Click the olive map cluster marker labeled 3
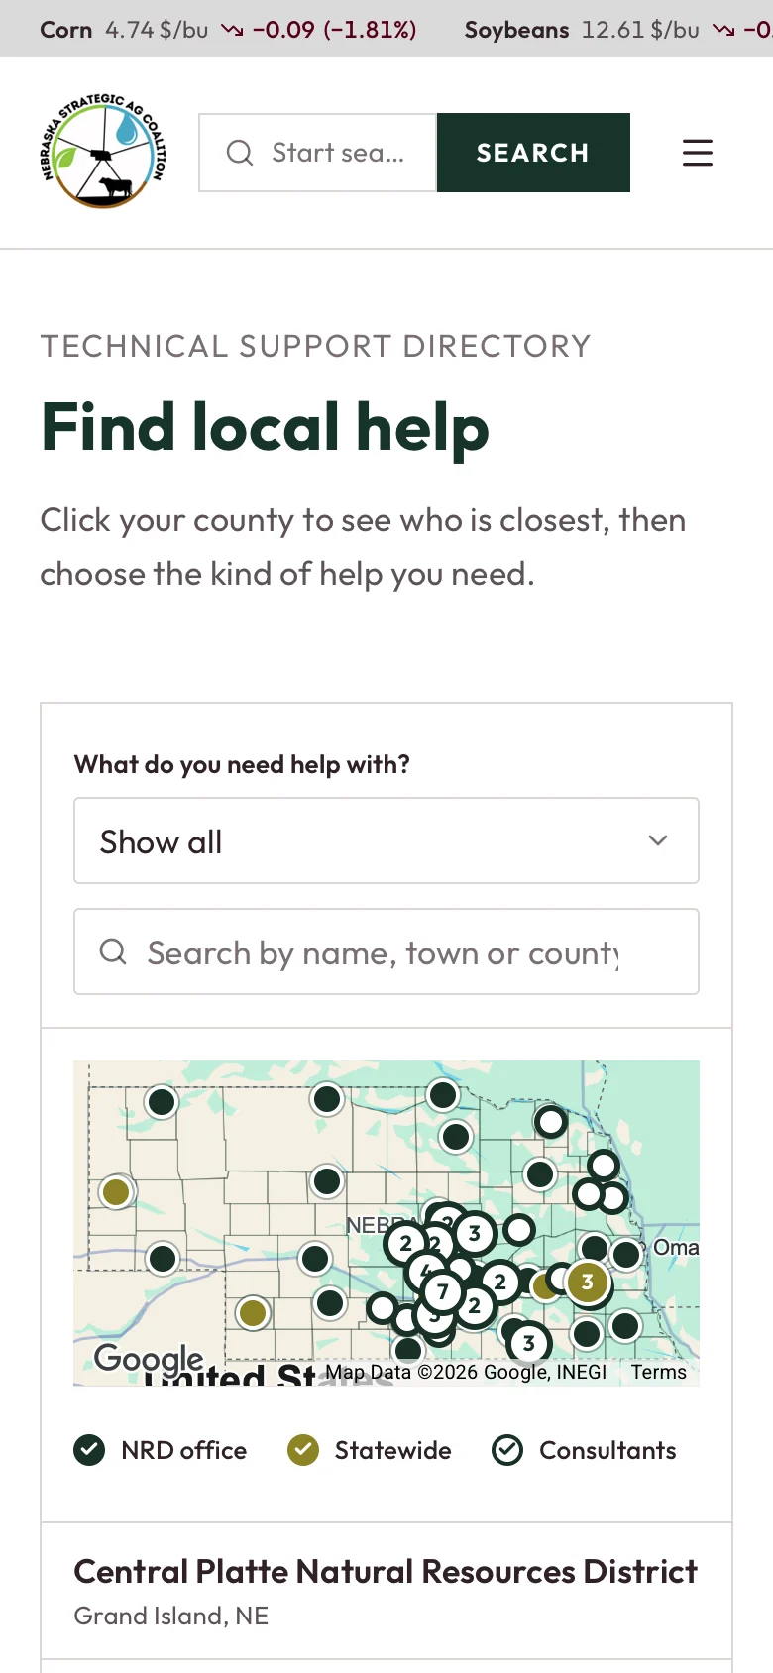 (x=588, y=1282)
